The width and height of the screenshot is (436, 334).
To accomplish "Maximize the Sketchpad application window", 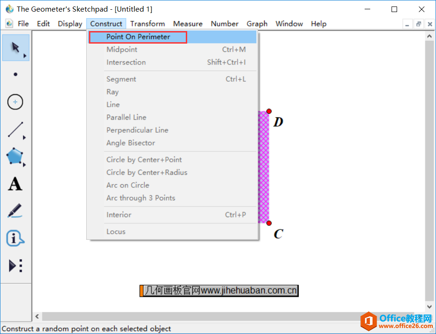I will tap(394, 9).
